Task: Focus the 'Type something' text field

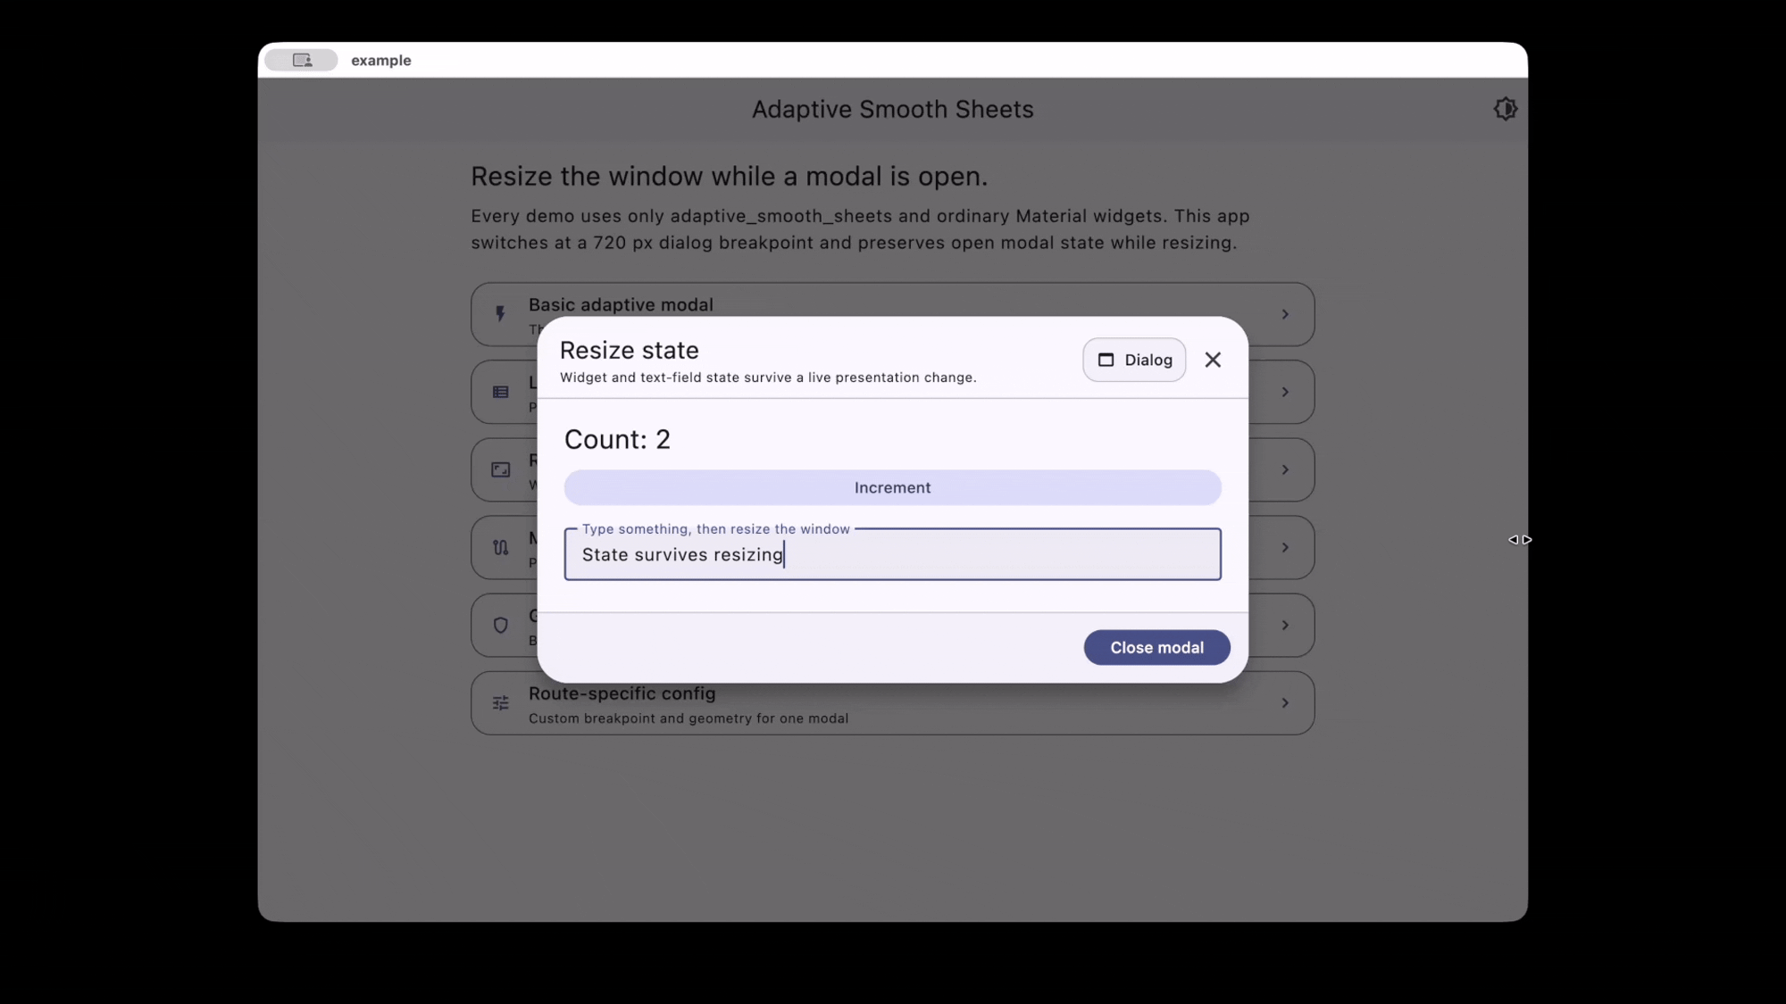Action: [892, 554]
